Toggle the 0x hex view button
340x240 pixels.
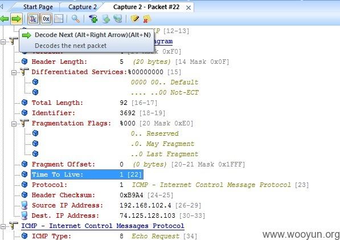tap(46, 19)
